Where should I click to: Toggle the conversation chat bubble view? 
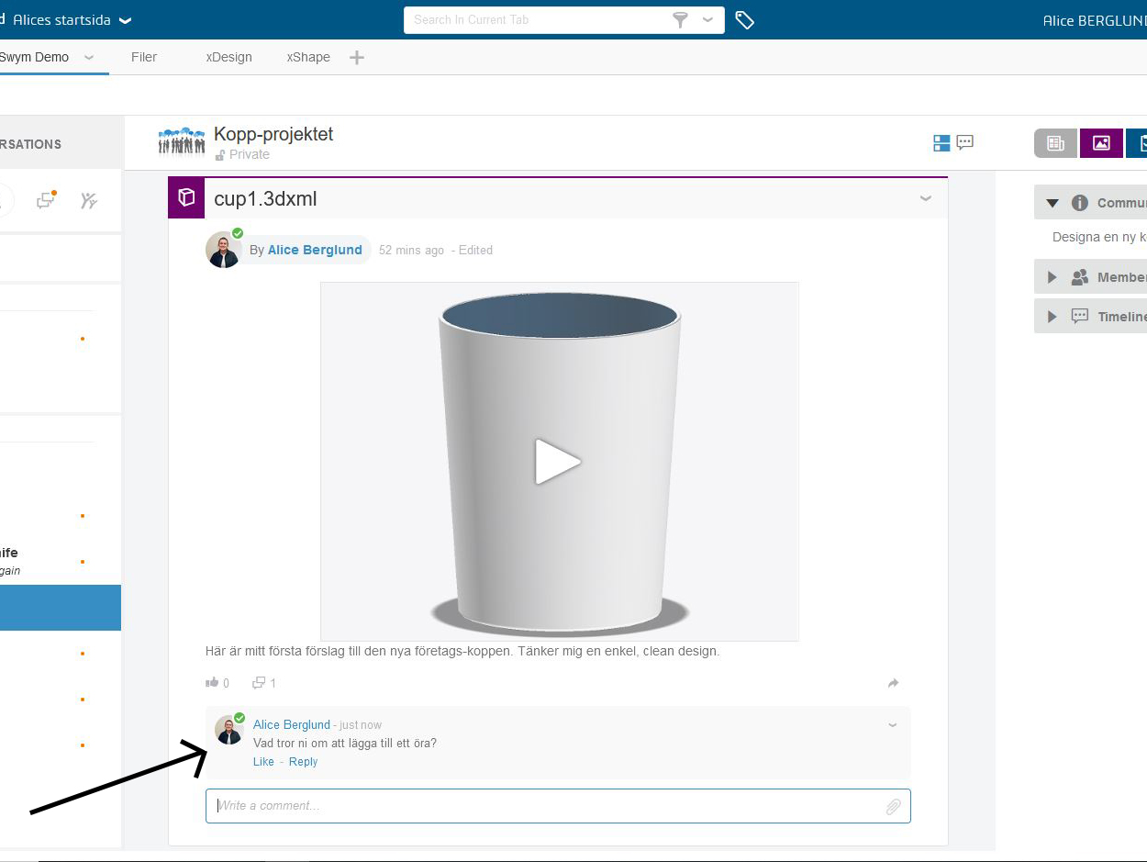pos(964,142)
